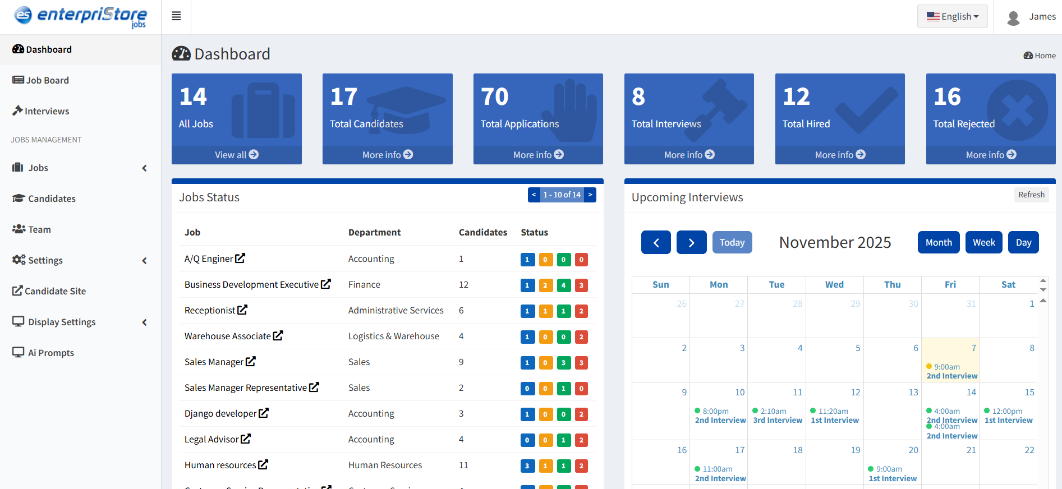Image resolution: width=1062 pixels, height=489 pixels.
Task: Open Candidate Site in the sidebar
Action: click(x=80, y=291)
